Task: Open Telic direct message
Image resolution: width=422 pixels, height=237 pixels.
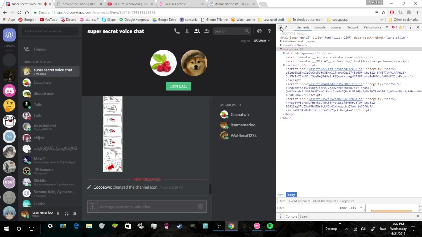Action: (50, 105)
